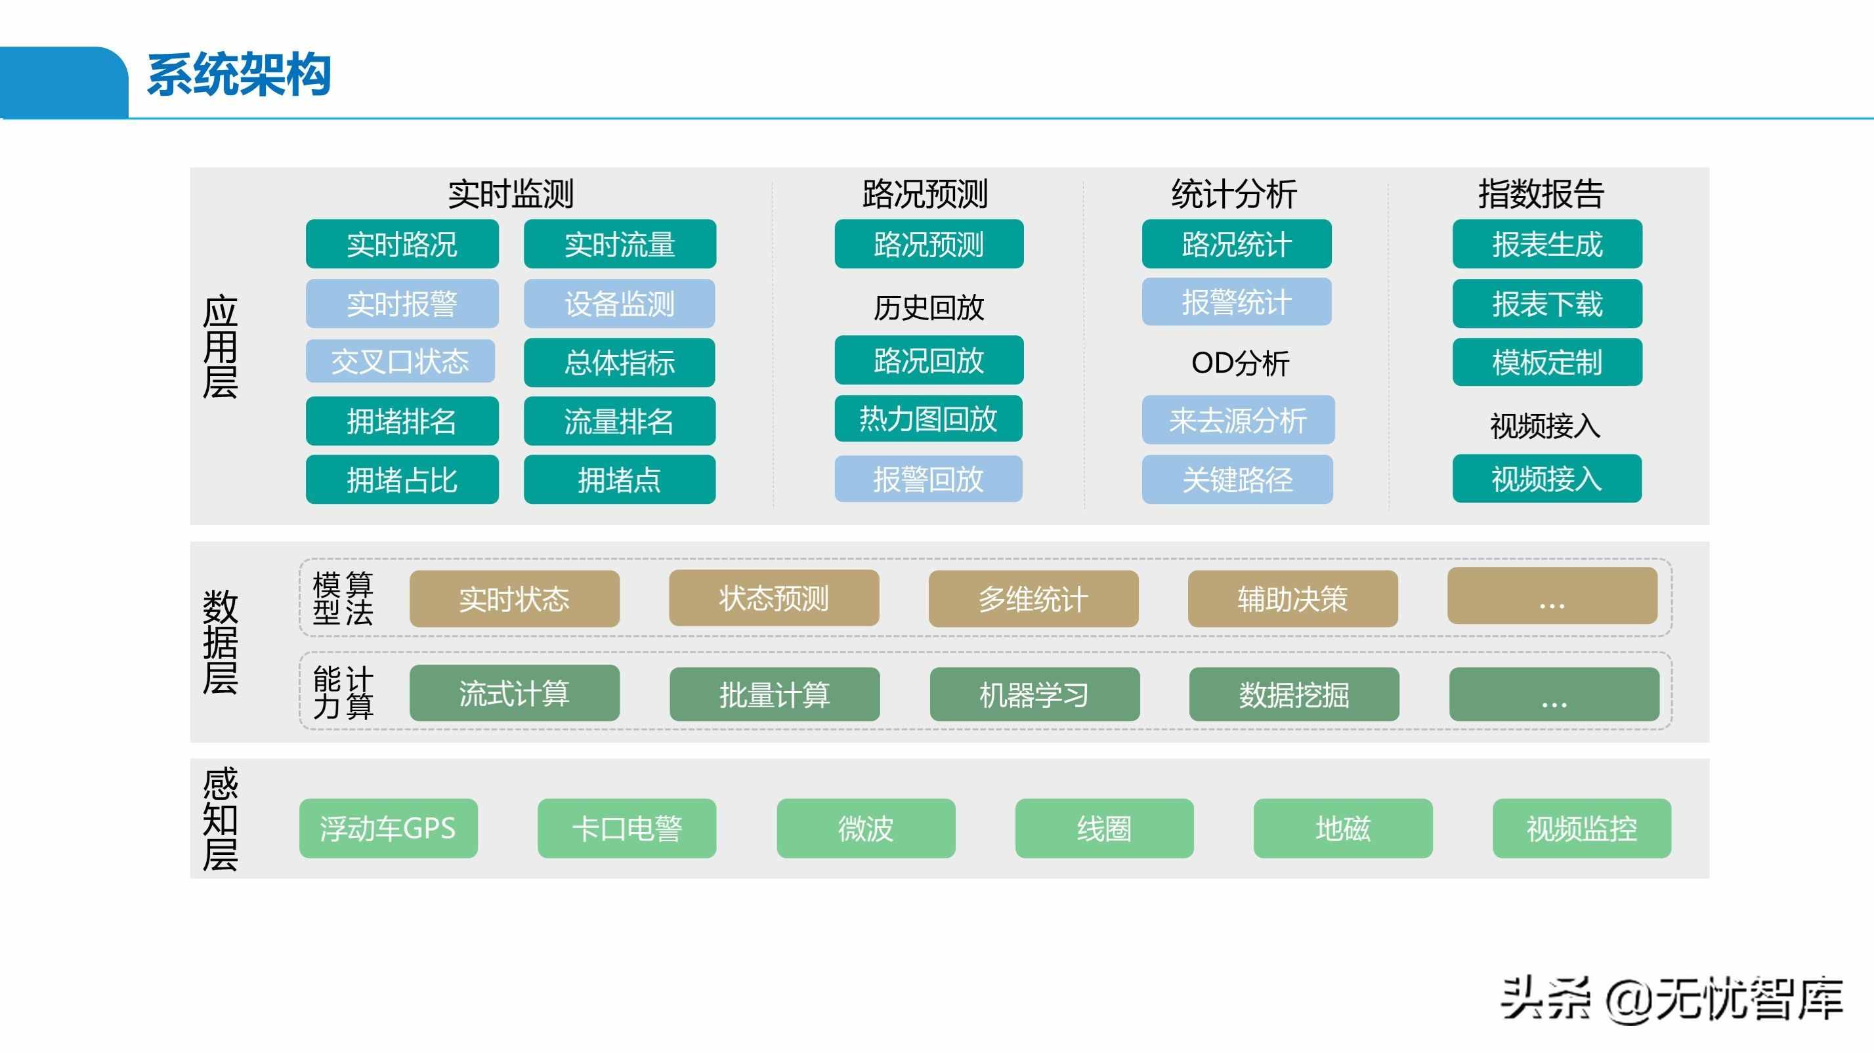
Task: Click the tan ellipsis box in 模型算法 row
Action: pyautogui.click(x=1552, y=596)
